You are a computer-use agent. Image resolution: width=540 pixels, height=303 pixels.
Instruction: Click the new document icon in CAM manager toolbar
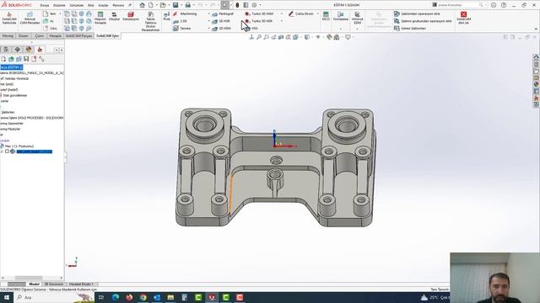coord(3,59)
